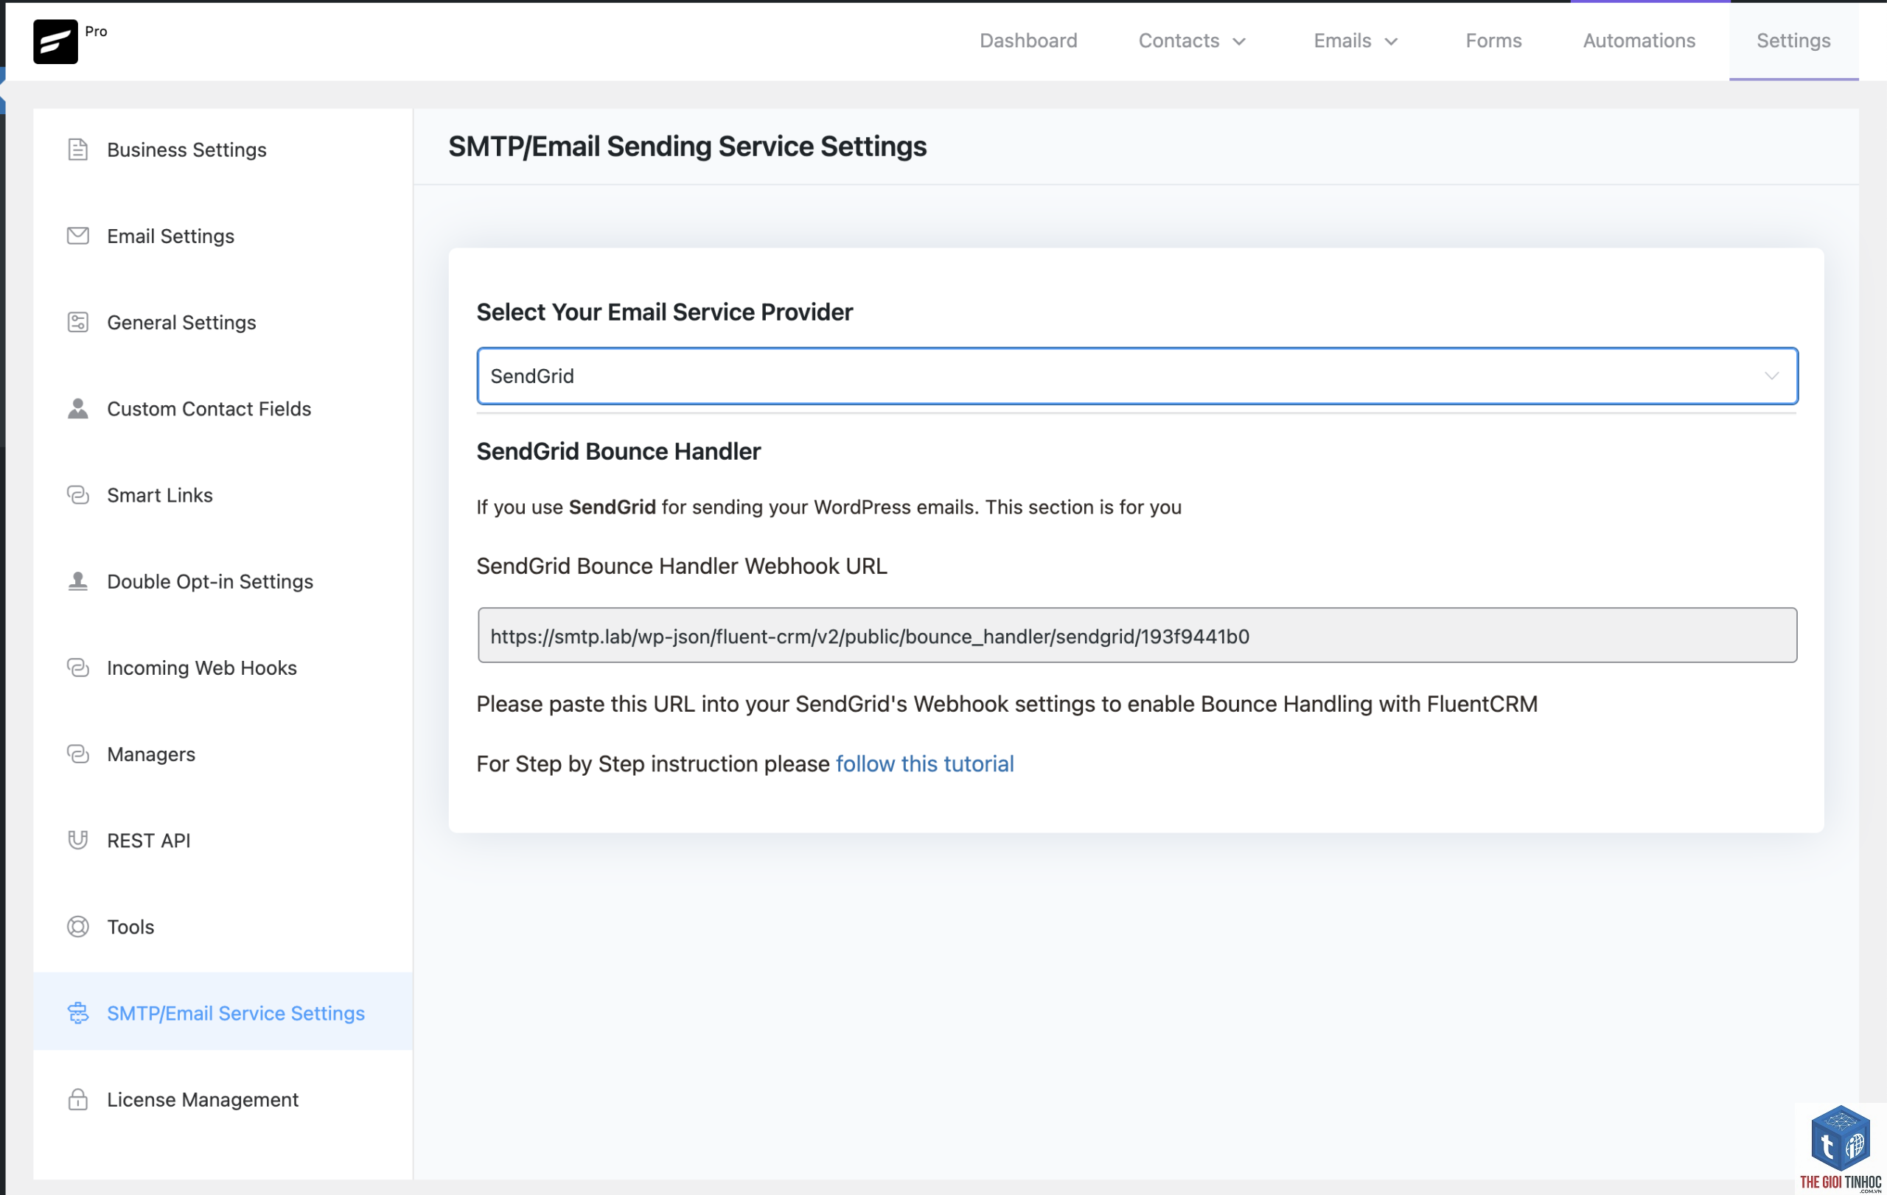Select SMTP/Email Service Settings item
The width and height of the screenshot is (1887, 1195).
tap(223, 1012)
